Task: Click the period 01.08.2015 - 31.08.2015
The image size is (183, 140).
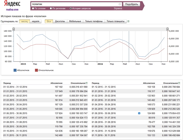Action: pyautogui.click(x=15, y=122)
